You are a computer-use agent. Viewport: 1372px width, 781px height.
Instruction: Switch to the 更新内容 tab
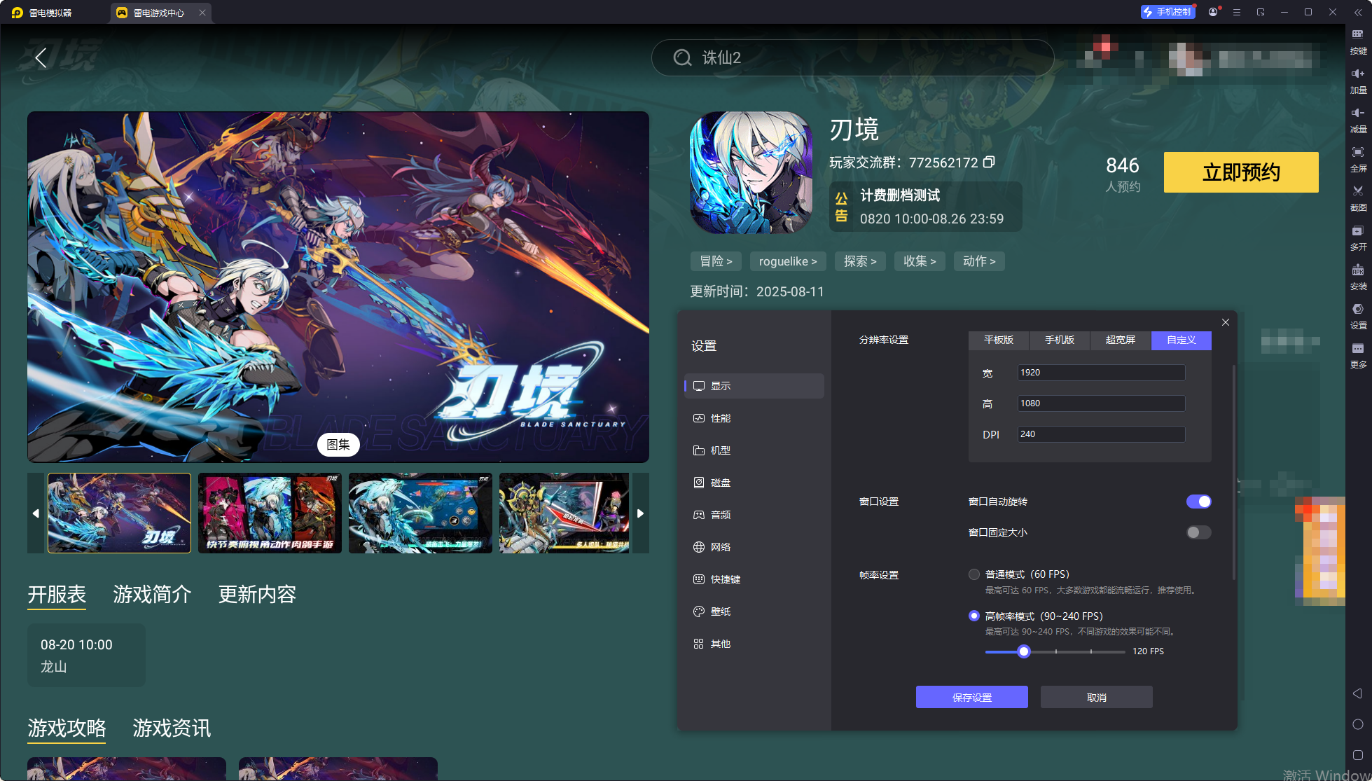(257, 595)
